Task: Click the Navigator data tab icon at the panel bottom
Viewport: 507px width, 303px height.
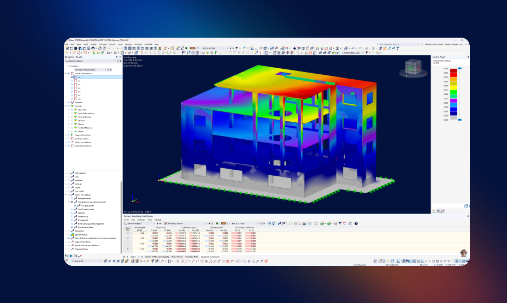Action: (x=66, y=256)
